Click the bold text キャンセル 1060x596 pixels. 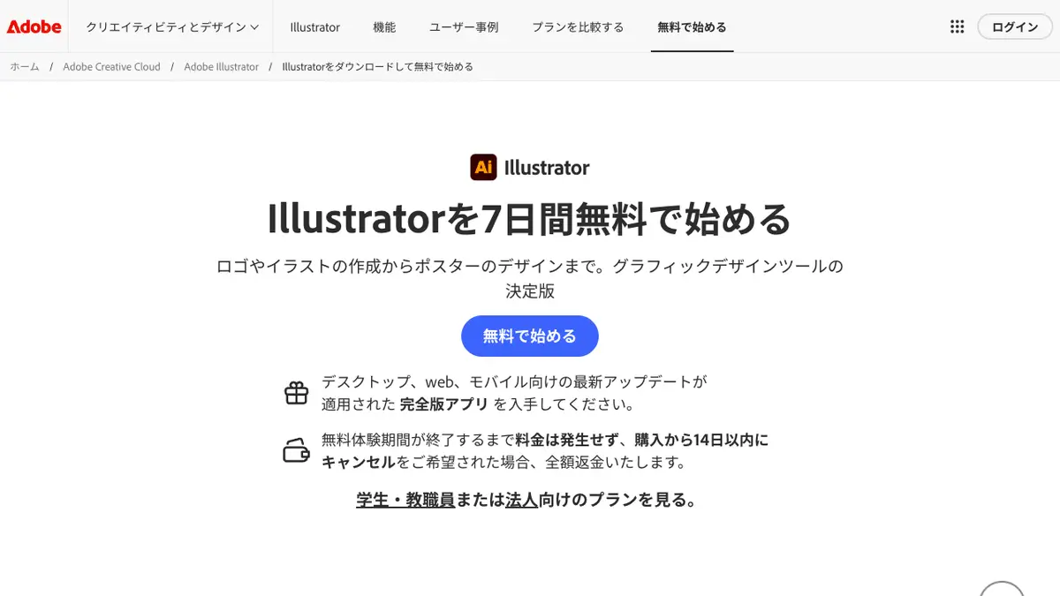coord(358,462)
